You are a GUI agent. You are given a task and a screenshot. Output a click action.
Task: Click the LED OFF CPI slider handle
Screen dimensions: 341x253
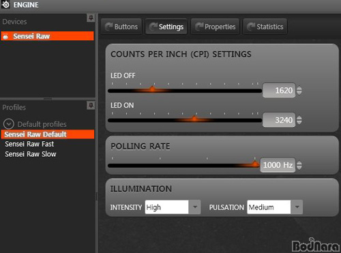[x=153, y=89]
